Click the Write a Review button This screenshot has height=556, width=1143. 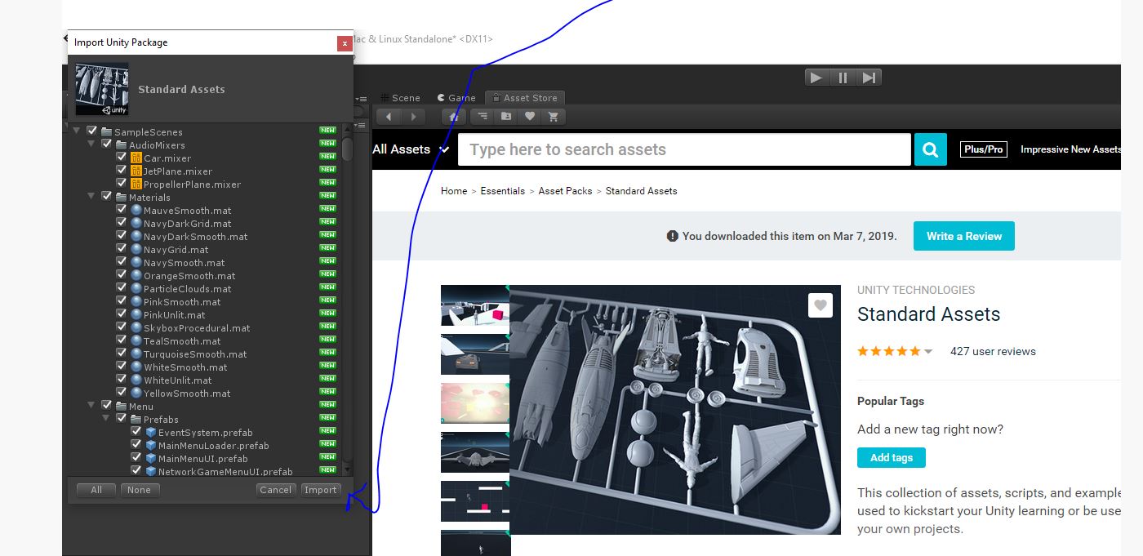tap(964, 236)
